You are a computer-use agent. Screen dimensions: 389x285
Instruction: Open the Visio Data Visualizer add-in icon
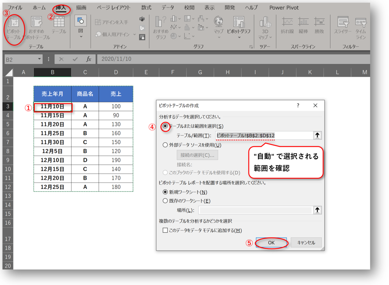click(x=142, y=19)
